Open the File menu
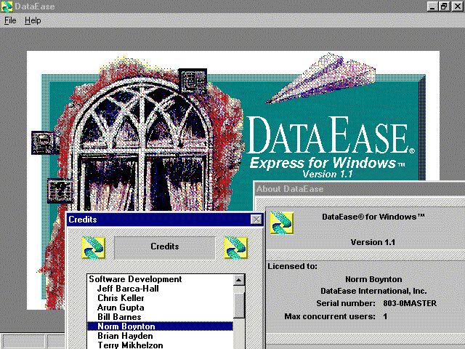Viewport: 465px width, 349px height. [10, 20]
